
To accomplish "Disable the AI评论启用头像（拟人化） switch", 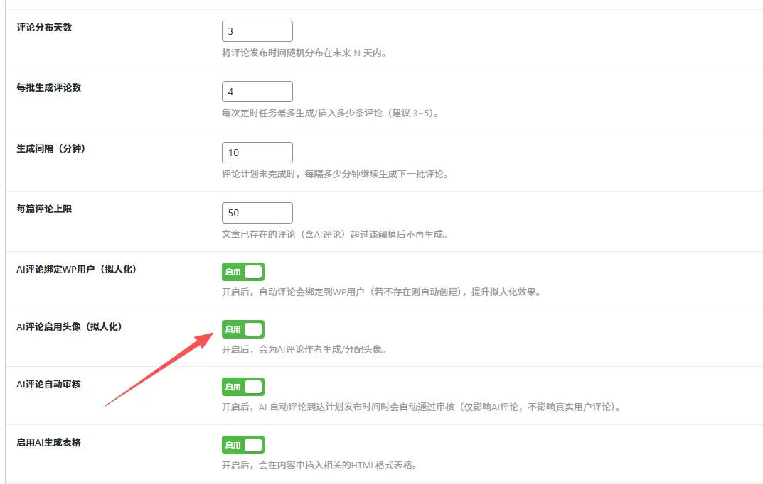I will (242, 329).
